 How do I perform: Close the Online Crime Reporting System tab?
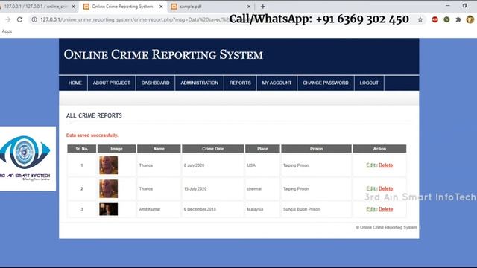click(x=161, y=7)
